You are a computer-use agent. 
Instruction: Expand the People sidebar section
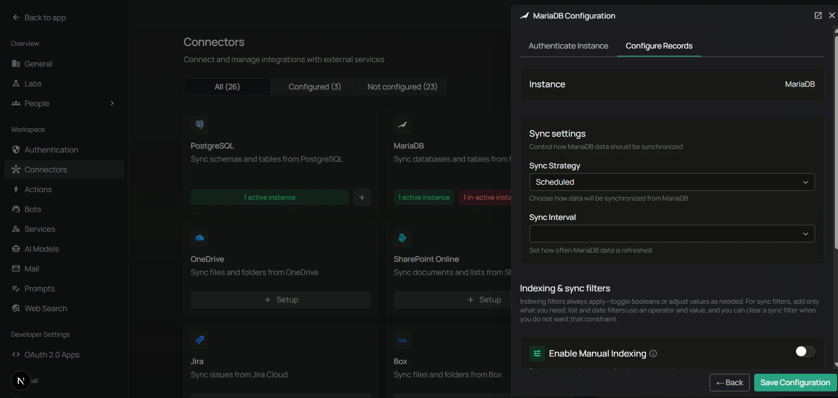tap(112, 104)
